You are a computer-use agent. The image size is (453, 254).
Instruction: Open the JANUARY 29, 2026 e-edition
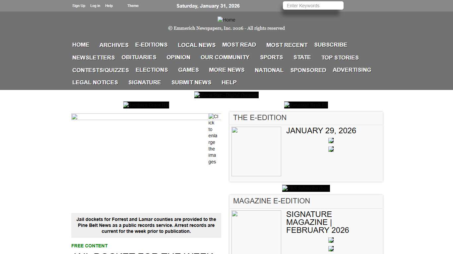coord(321,131)
